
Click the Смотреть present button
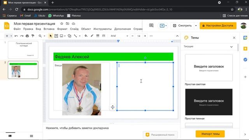coord(182,26)
